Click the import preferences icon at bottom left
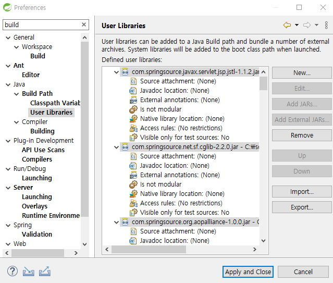333x283 pixels. pos(29,272)
